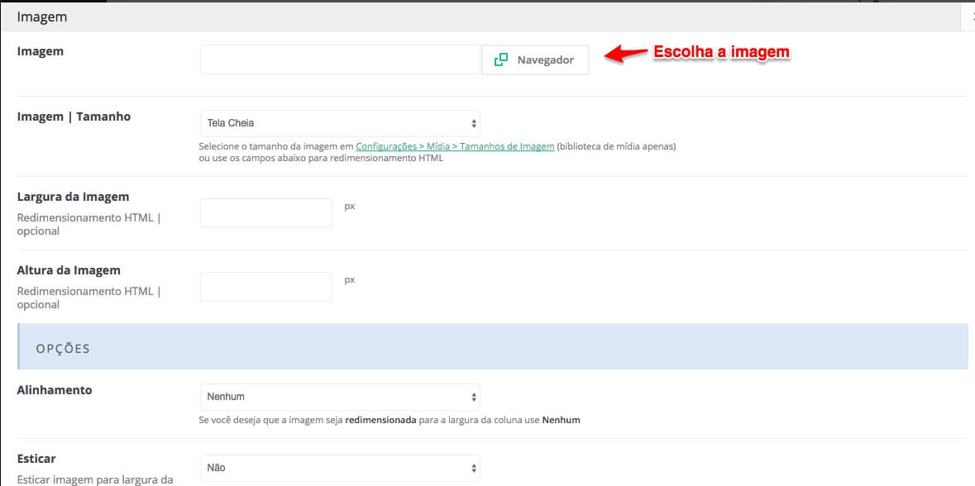The image size is (975, 486).
Task: Close the Imagem dialog
Action: [971, 16]
